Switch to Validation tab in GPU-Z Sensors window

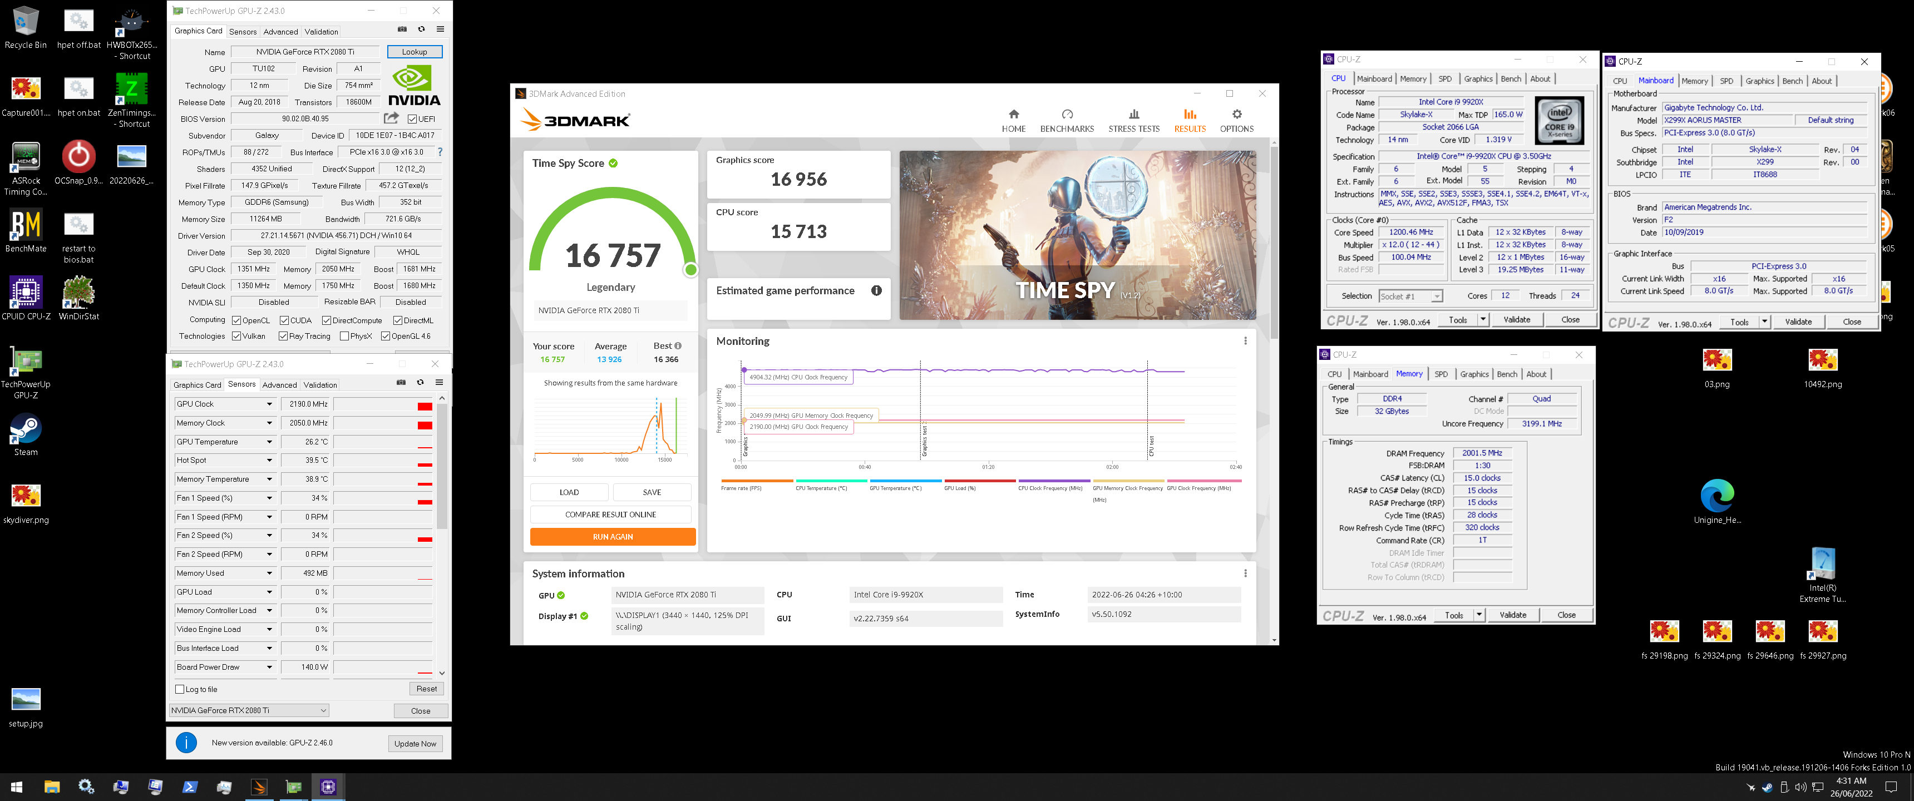pos(320,384)
